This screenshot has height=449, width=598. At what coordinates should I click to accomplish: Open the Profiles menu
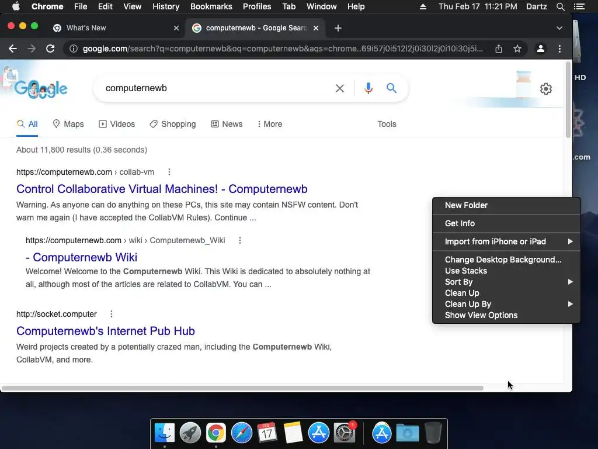tap(257, 6)
